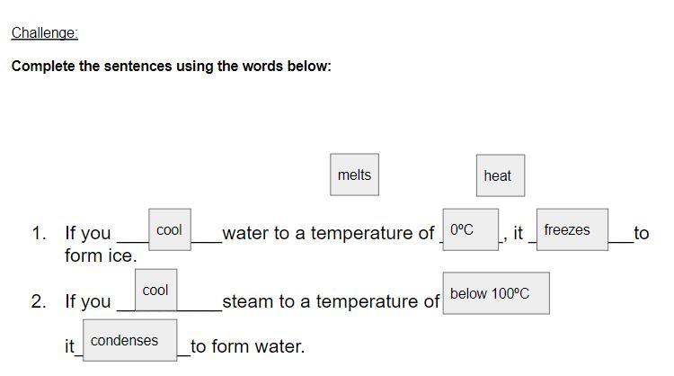Click the text "steam to a temperature of"
Screen dimensions: 674x376
(331, 302)
